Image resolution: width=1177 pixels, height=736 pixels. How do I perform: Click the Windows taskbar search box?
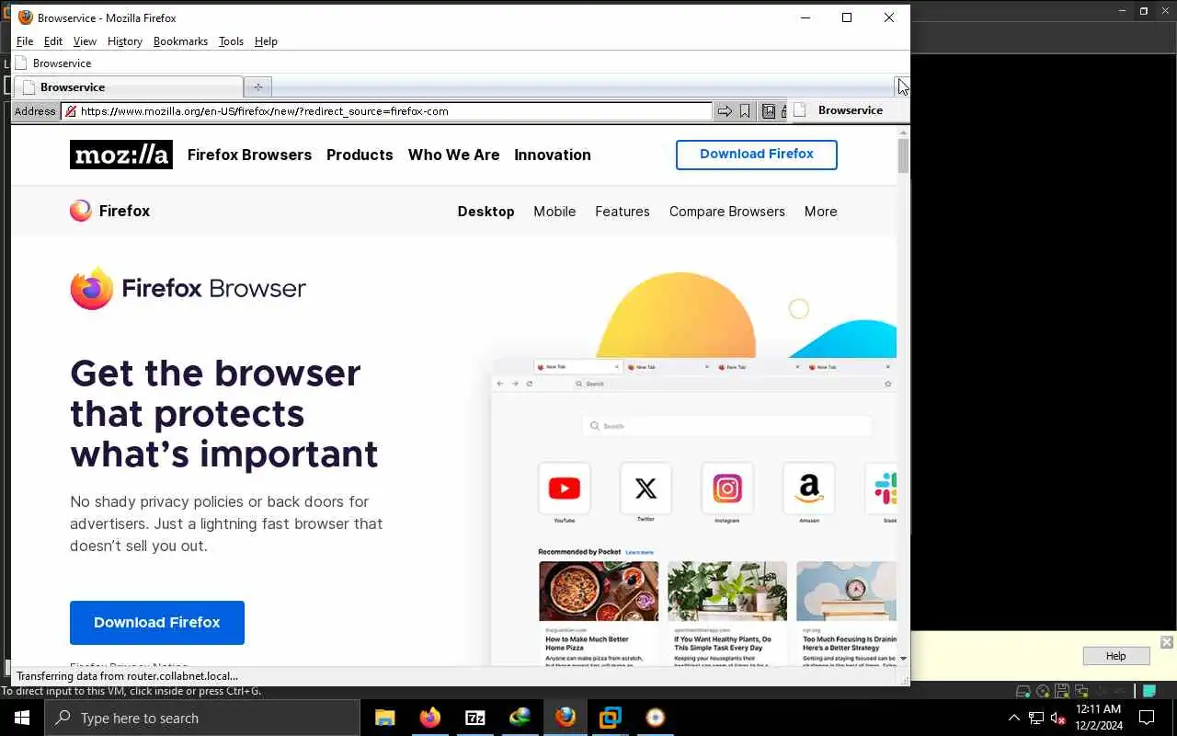[x=202, y=718]
